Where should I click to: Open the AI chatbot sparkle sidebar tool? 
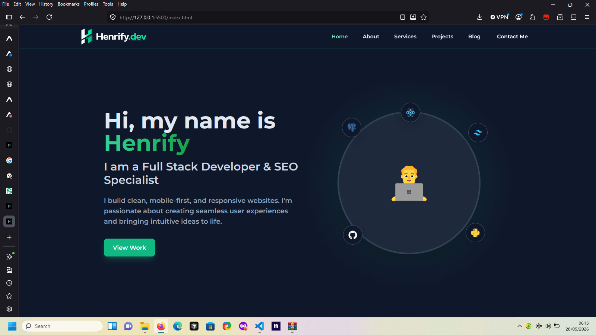[9, 257]
